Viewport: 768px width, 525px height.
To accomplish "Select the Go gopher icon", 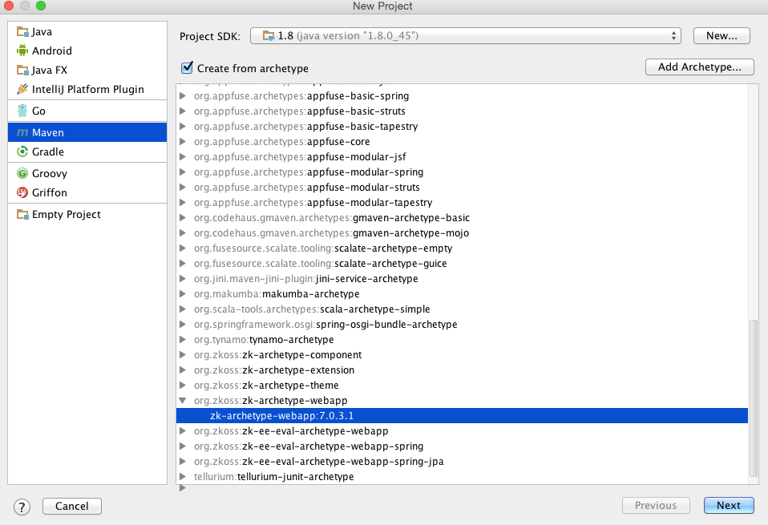I will coord(22,111).
